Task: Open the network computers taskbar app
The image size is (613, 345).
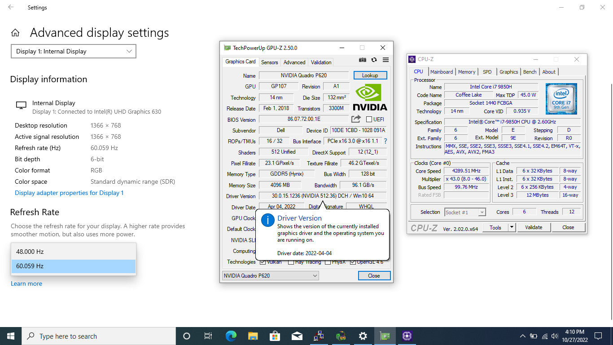Action: pos(319,336)
